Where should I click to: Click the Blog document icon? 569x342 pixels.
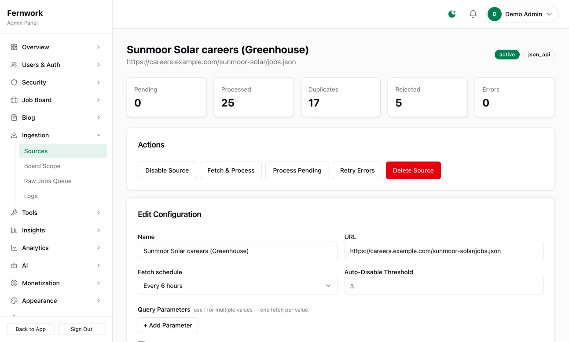14,118
